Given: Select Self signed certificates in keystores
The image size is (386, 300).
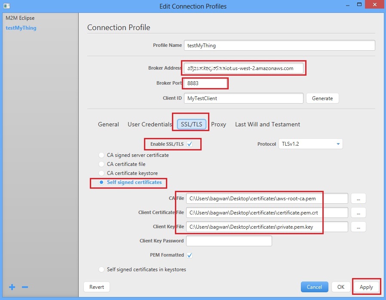Looking at the screenshot, I should tap(101, 269).
